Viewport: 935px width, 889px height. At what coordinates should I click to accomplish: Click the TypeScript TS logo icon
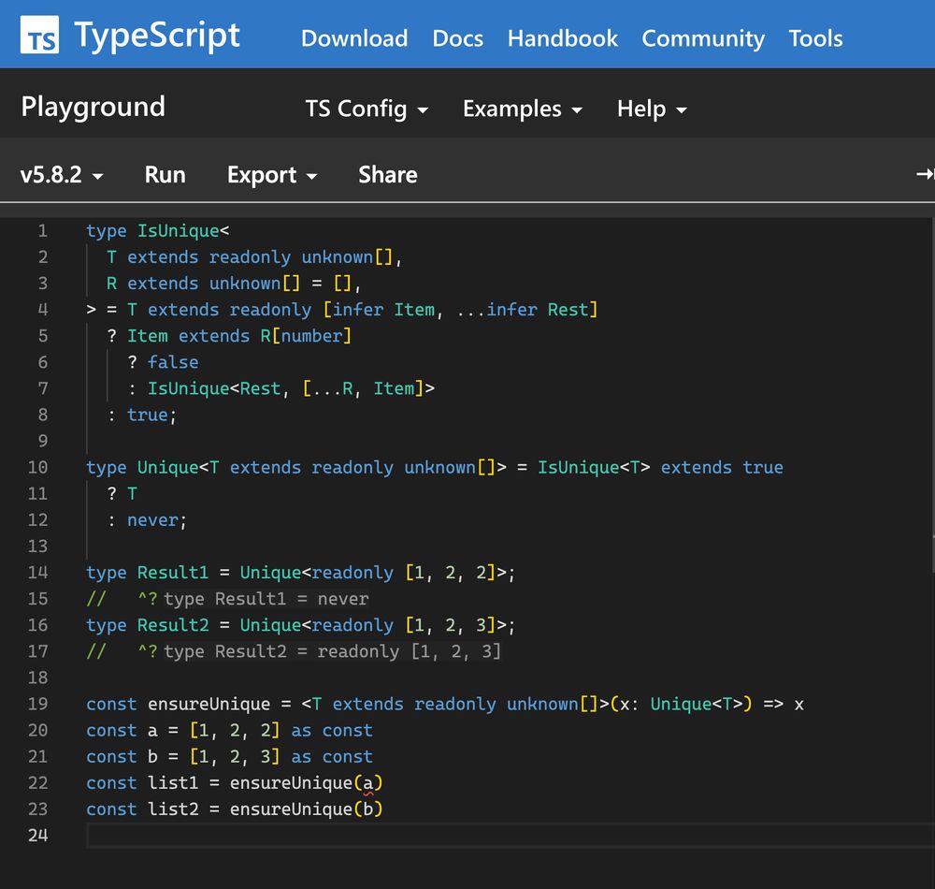coord(39,35)
